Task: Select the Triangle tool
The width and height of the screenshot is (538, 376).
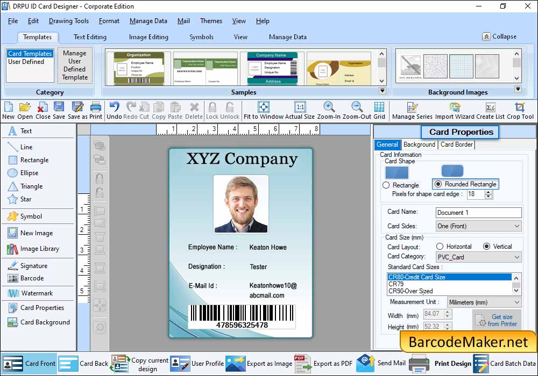Action: (x=25, y=186)
